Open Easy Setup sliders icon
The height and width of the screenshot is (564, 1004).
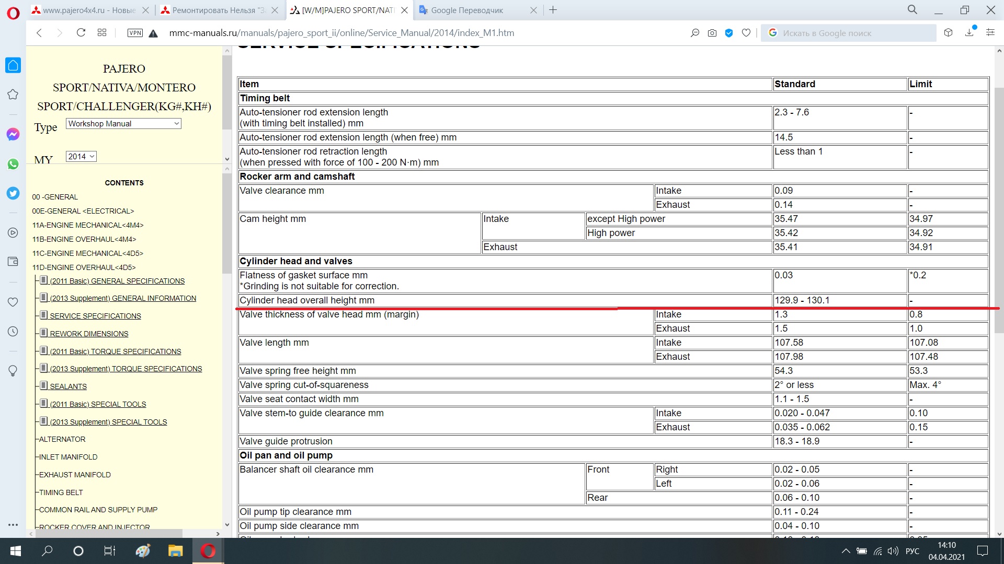click(990, 33)
